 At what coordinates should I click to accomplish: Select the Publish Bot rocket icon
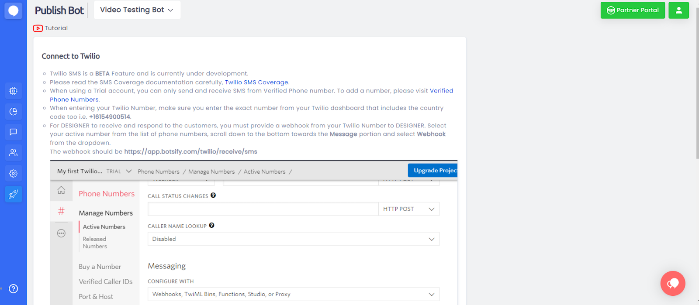[x=14, y=194]
